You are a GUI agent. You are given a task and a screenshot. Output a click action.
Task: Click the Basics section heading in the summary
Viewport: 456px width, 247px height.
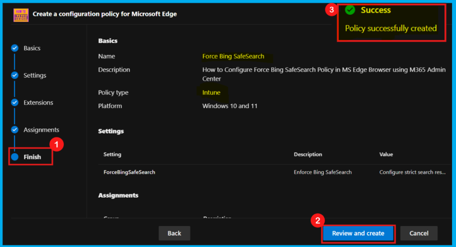coord(108,40)
